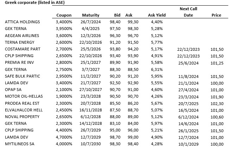Click the MOTOR OIL-HELLAS row name
The width and height of the screenshot is (242, 153).
tap(23, 97)
